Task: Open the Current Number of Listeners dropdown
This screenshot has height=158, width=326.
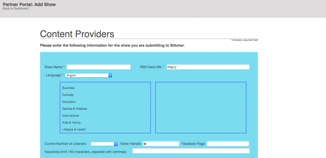Action: pos(104,144)
